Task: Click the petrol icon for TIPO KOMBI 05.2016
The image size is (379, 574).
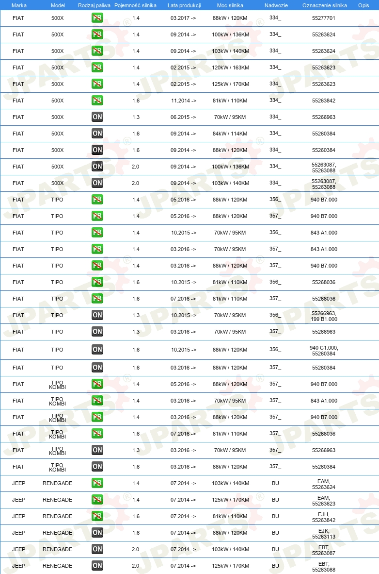Action: coord(97,384)
